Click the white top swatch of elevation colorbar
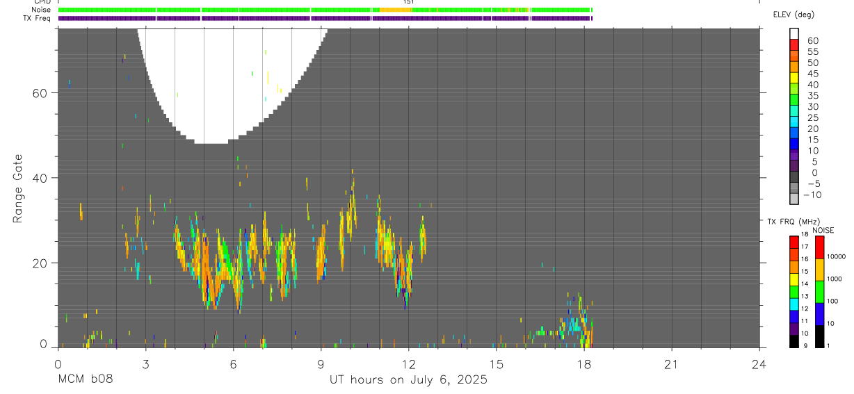 pyautogui.click(x=794, y=34)
